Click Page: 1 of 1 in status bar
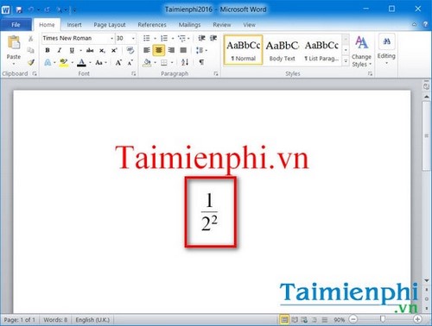The height and width of the screenshot is (326, 432). (19, 320)
